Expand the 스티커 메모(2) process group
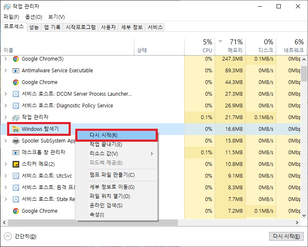This screenshot has width=308, height=247. pyautogui.click(x=6, y=164)
